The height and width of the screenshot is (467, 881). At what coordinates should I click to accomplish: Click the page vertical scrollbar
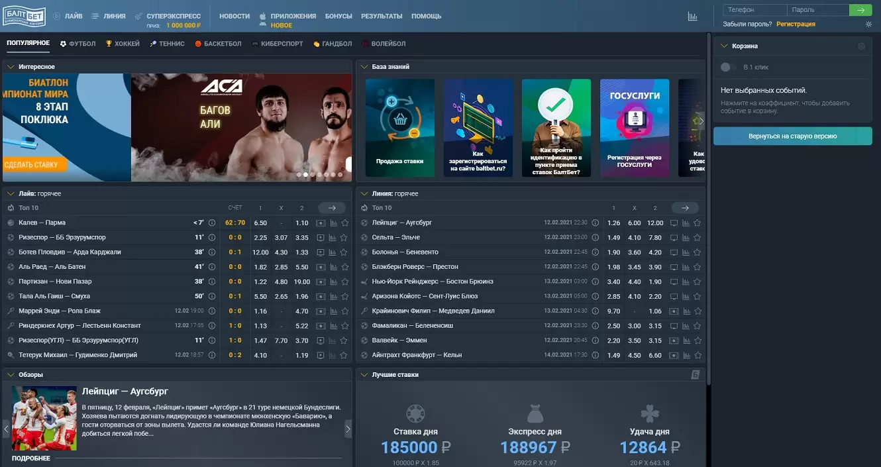[709, 209]
